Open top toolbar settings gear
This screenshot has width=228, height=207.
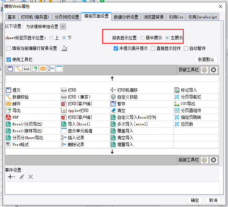[x=204, y=70]
